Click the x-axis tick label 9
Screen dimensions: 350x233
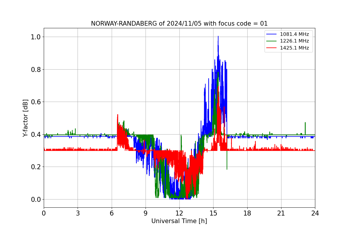[x=146, y=213]
